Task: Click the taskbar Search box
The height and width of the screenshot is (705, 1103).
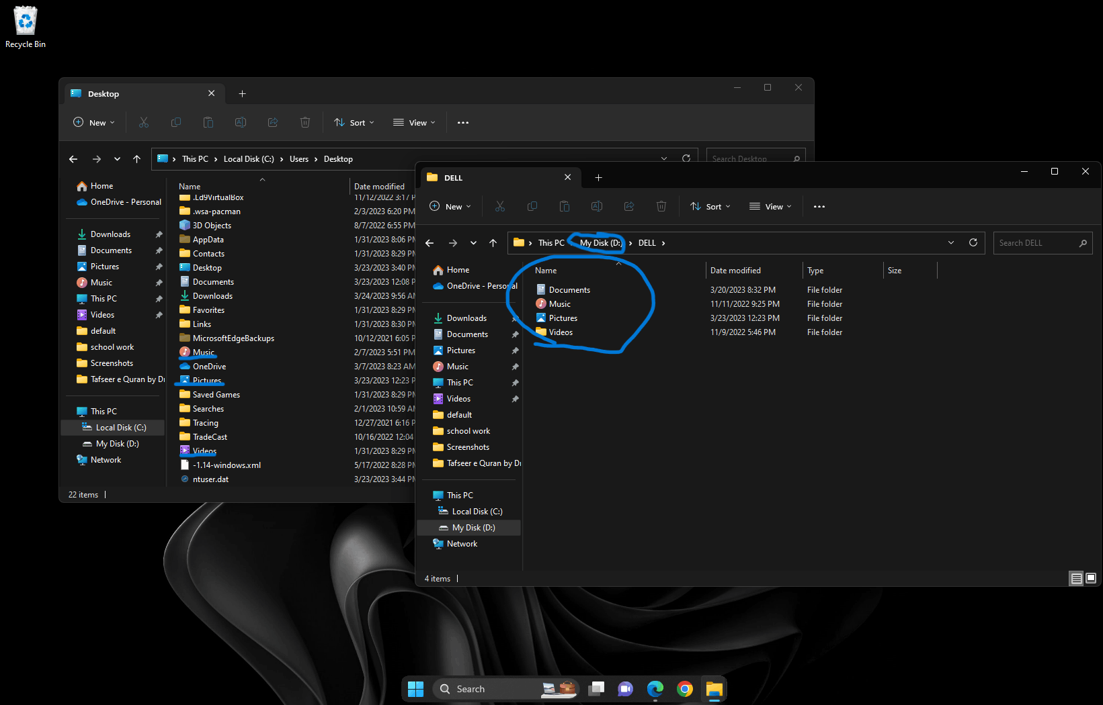Action: 507,689
